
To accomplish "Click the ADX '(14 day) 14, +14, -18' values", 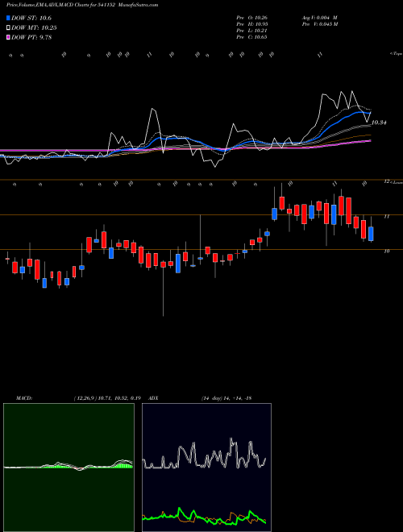I will tap(226, 398).
